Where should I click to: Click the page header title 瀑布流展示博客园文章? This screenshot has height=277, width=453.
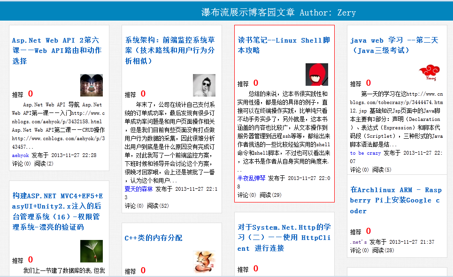(x=248, y=12)
